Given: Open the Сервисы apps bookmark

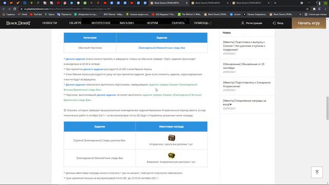Looking at the screenshot, I should click(x=9, y=14).
